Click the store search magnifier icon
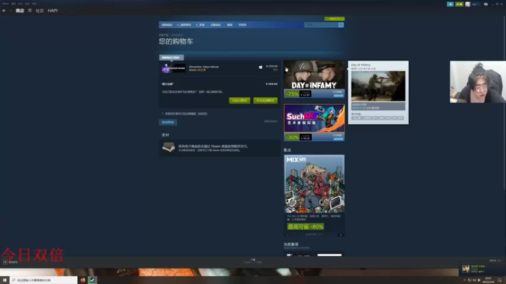 pos(341,25)
